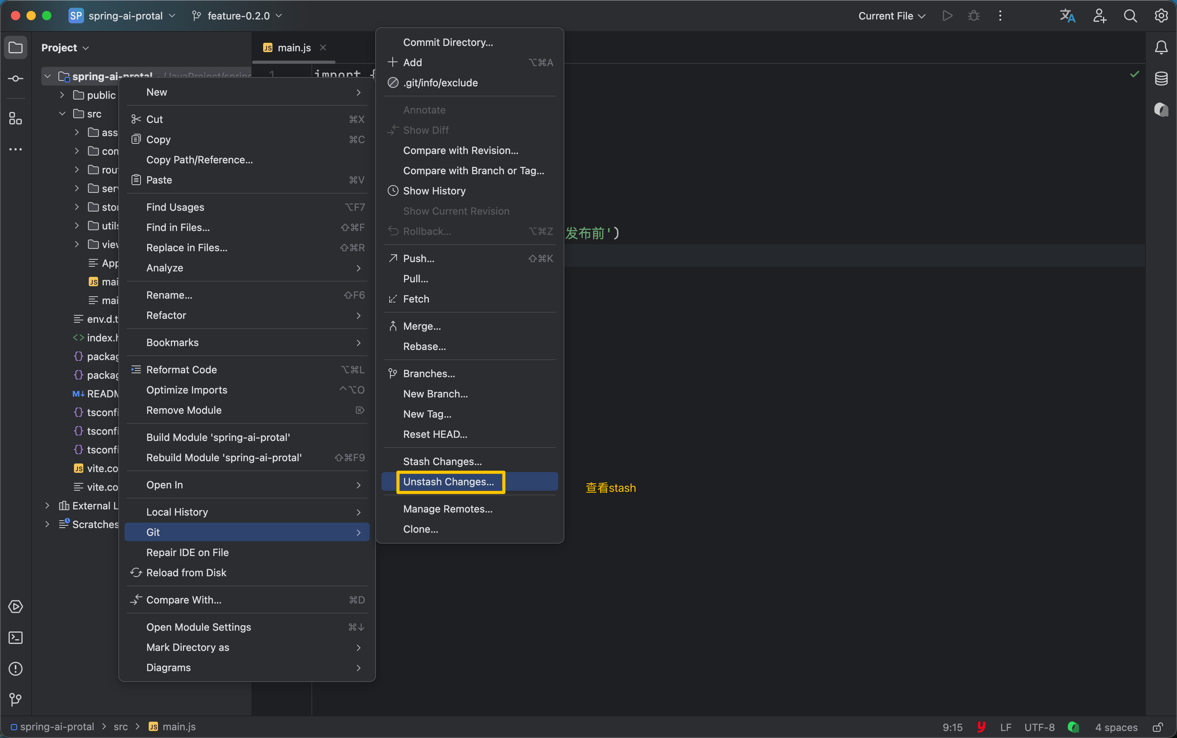The width and height of the screenshot is (1177, 738).
Task: Select Unstash Changes... in Git submenu
Action: coord(448,482)
